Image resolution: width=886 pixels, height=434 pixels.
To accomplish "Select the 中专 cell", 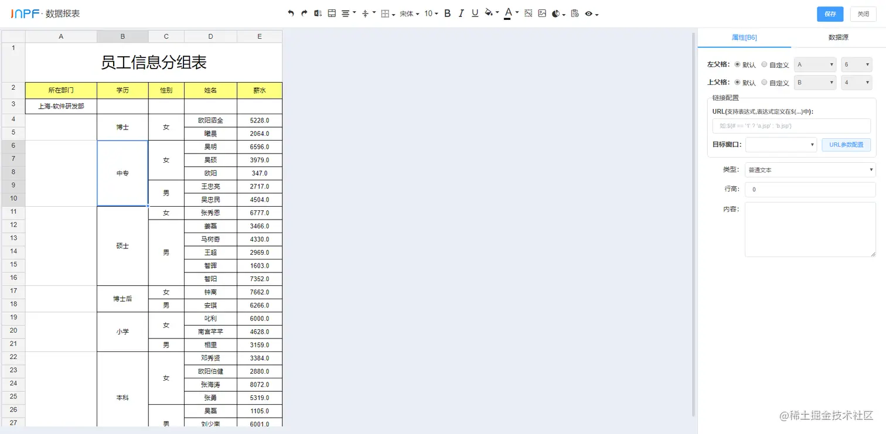I will [122, 173].
